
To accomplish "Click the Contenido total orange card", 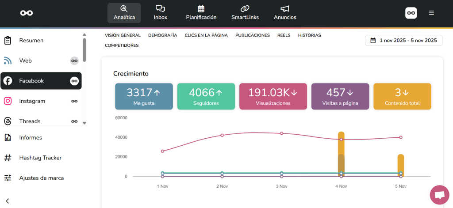I will point(402,96).
